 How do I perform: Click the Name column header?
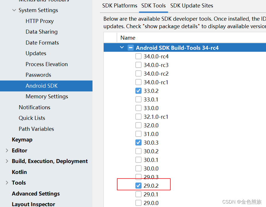128,38
